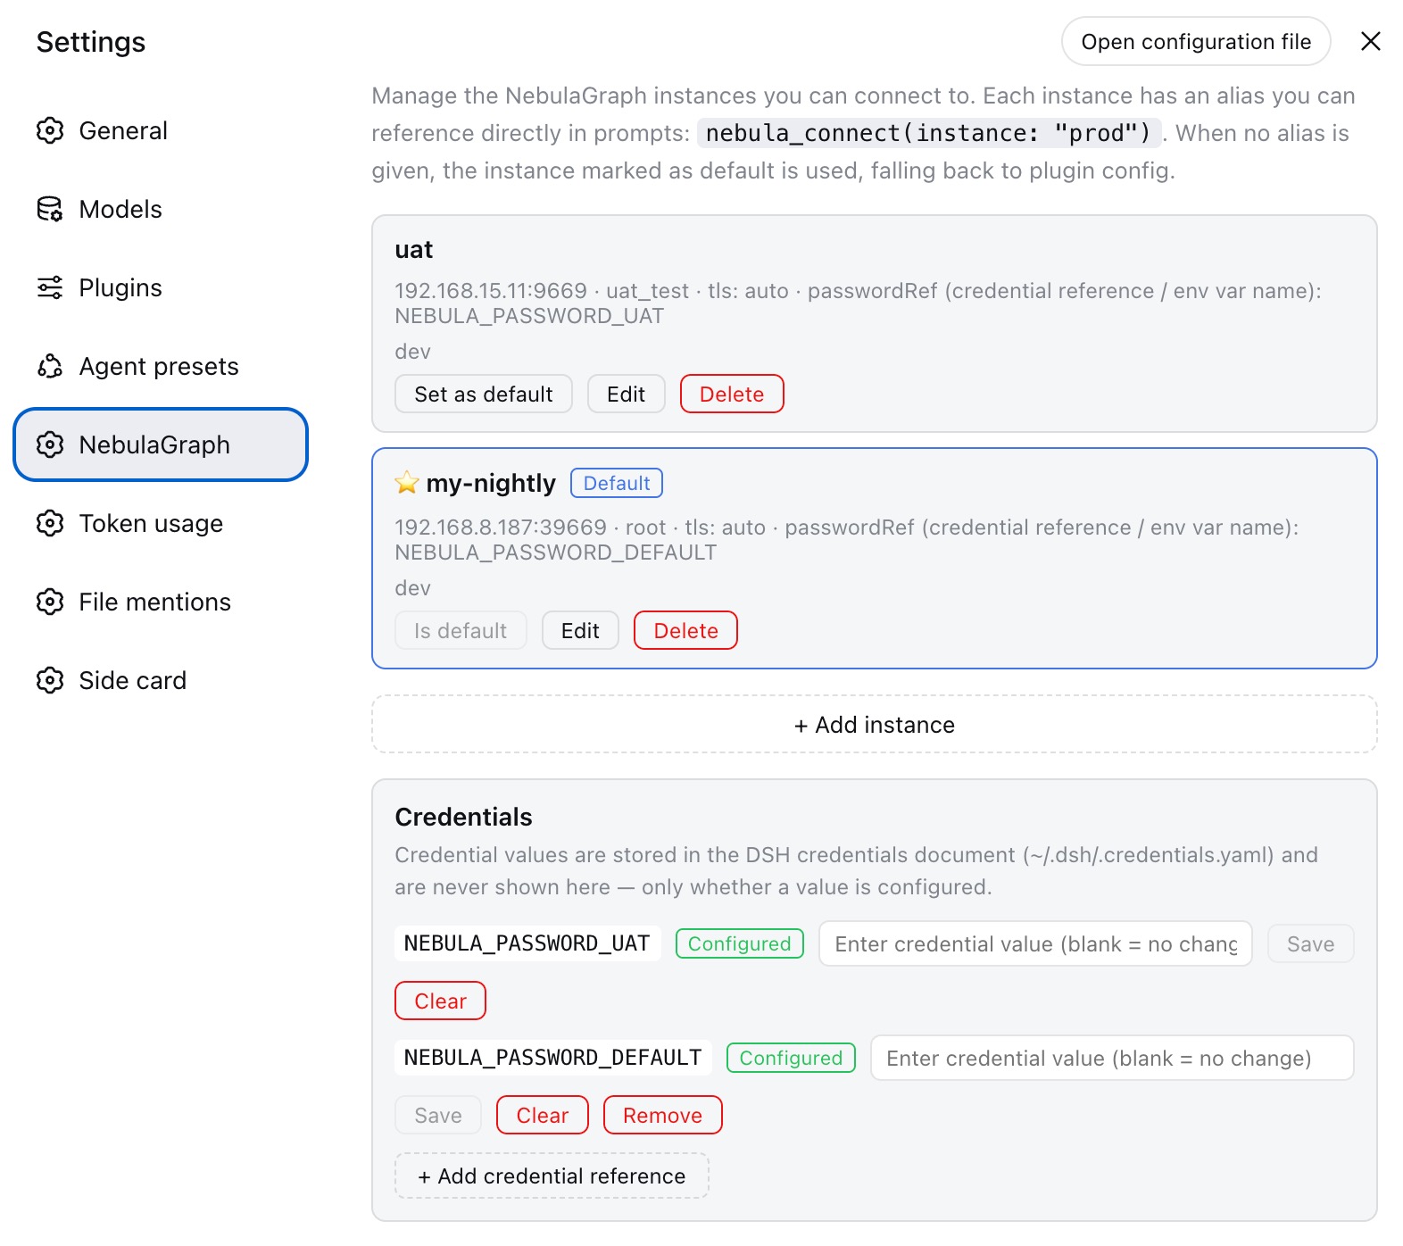Clear the NEBULA_PASSWORD_DEFAULT credential
Screen dimensions: 1403x1246
click(543, 1115)
